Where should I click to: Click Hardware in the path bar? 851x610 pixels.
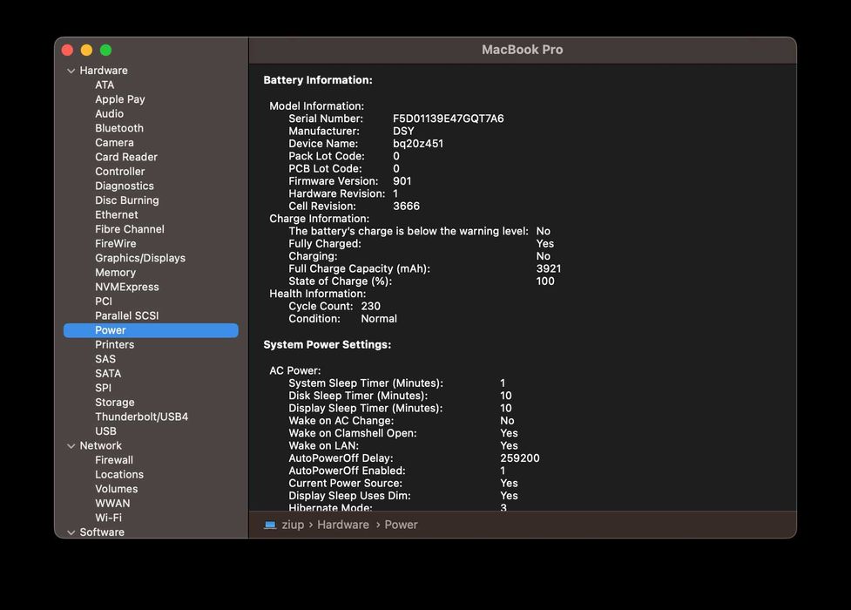[x=343, y=525]
